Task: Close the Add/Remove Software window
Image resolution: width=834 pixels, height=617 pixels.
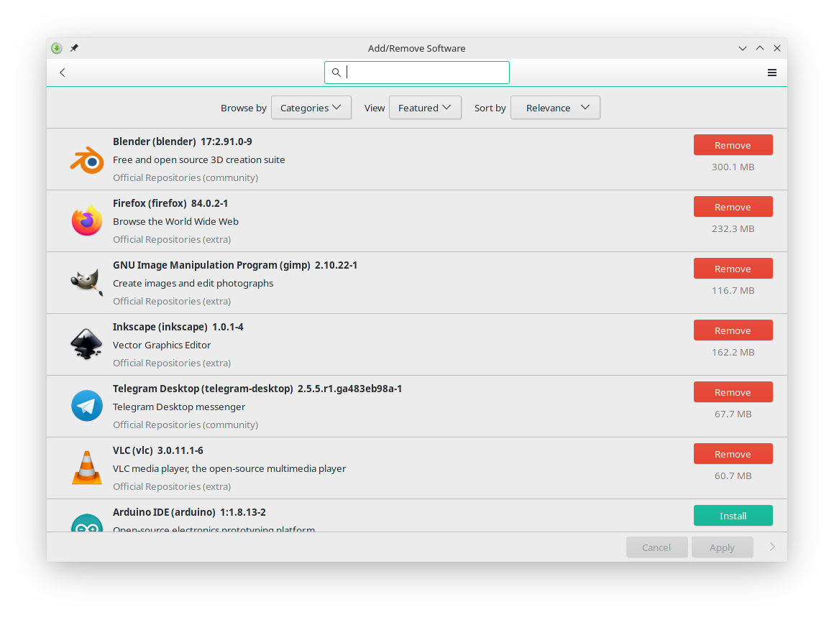Action: click(x=777, y=48)
